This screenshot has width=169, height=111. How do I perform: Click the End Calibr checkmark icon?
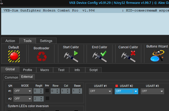click(x=100, y=56)
